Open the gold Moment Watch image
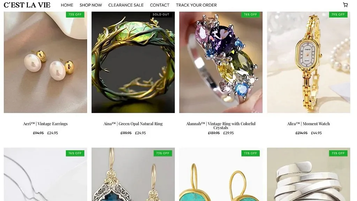This screenshot has width=357, height=201. click(x=309, y=62)
